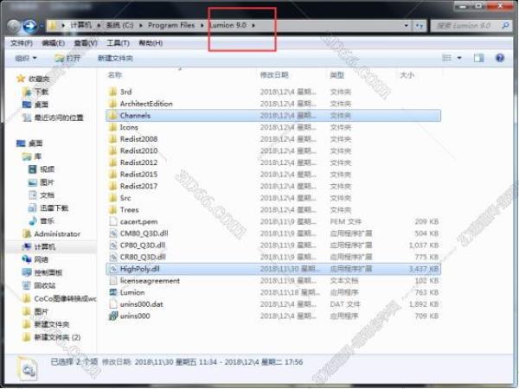Open 文档 library in the sidebar
Screen dimensions: 519x389
coord(47,195)
